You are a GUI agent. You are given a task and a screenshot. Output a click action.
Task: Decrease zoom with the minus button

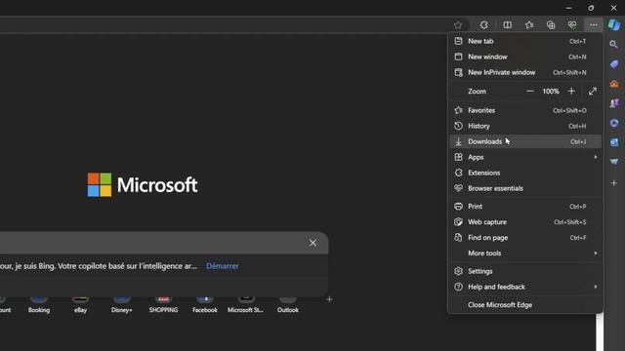coord(529,91)
